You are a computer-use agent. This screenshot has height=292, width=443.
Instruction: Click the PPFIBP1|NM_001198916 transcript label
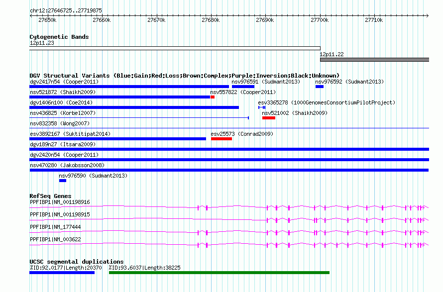pyautogui.click(x=60, y=202)
